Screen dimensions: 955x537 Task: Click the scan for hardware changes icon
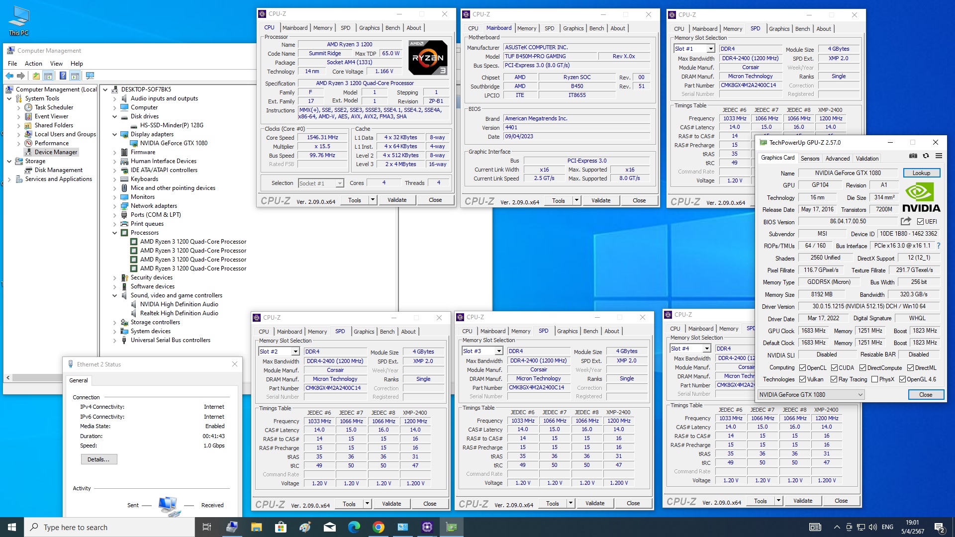tap(90, 76)
